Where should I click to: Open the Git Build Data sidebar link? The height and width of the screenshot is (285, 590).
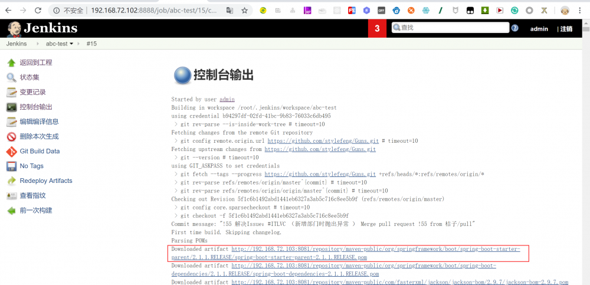(x=40, y=151)
